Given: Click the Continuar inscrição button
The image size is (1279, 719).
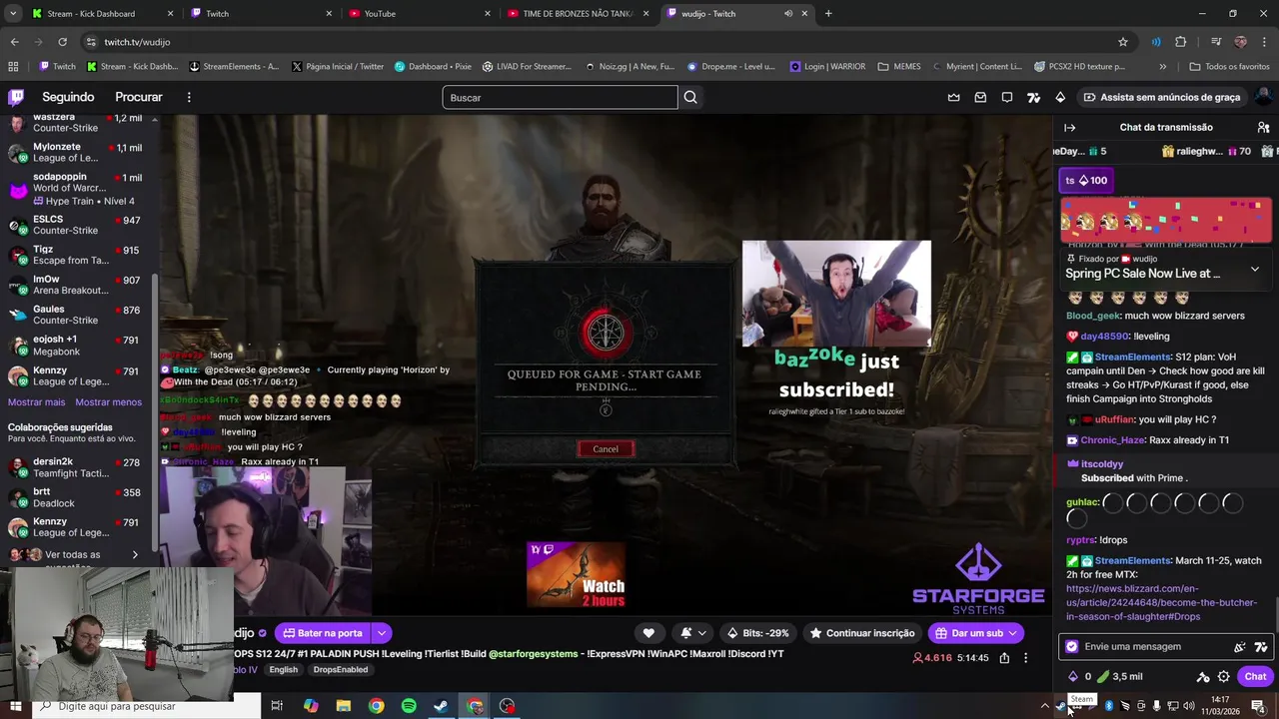Looking at the screenshot, I should pyautogui.click(x=862, y=633).
